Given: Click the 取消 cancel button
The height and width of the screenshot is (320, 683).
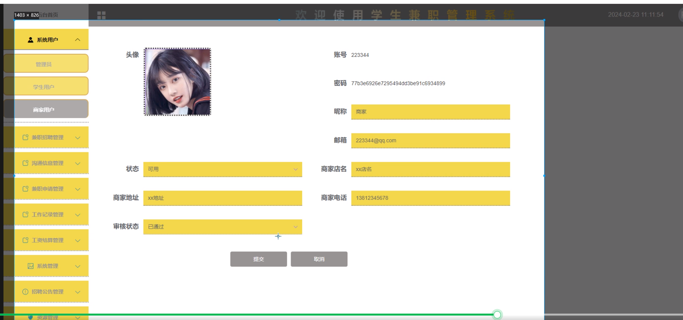Looking at the screenshot, I should [319, 259].
